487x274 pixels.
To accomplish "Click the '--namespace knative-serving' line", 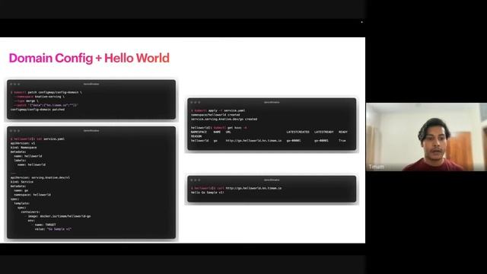I will [39, 97].
